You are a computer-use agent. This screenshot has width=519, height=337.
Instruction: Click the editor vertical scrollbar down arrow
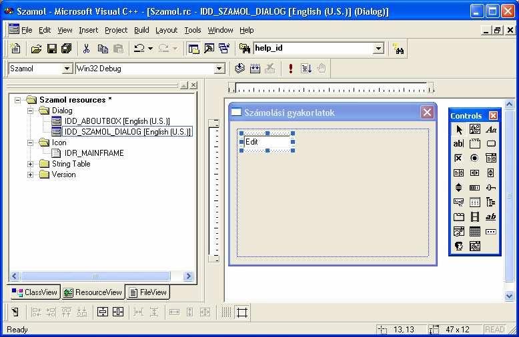coord(510,296)
